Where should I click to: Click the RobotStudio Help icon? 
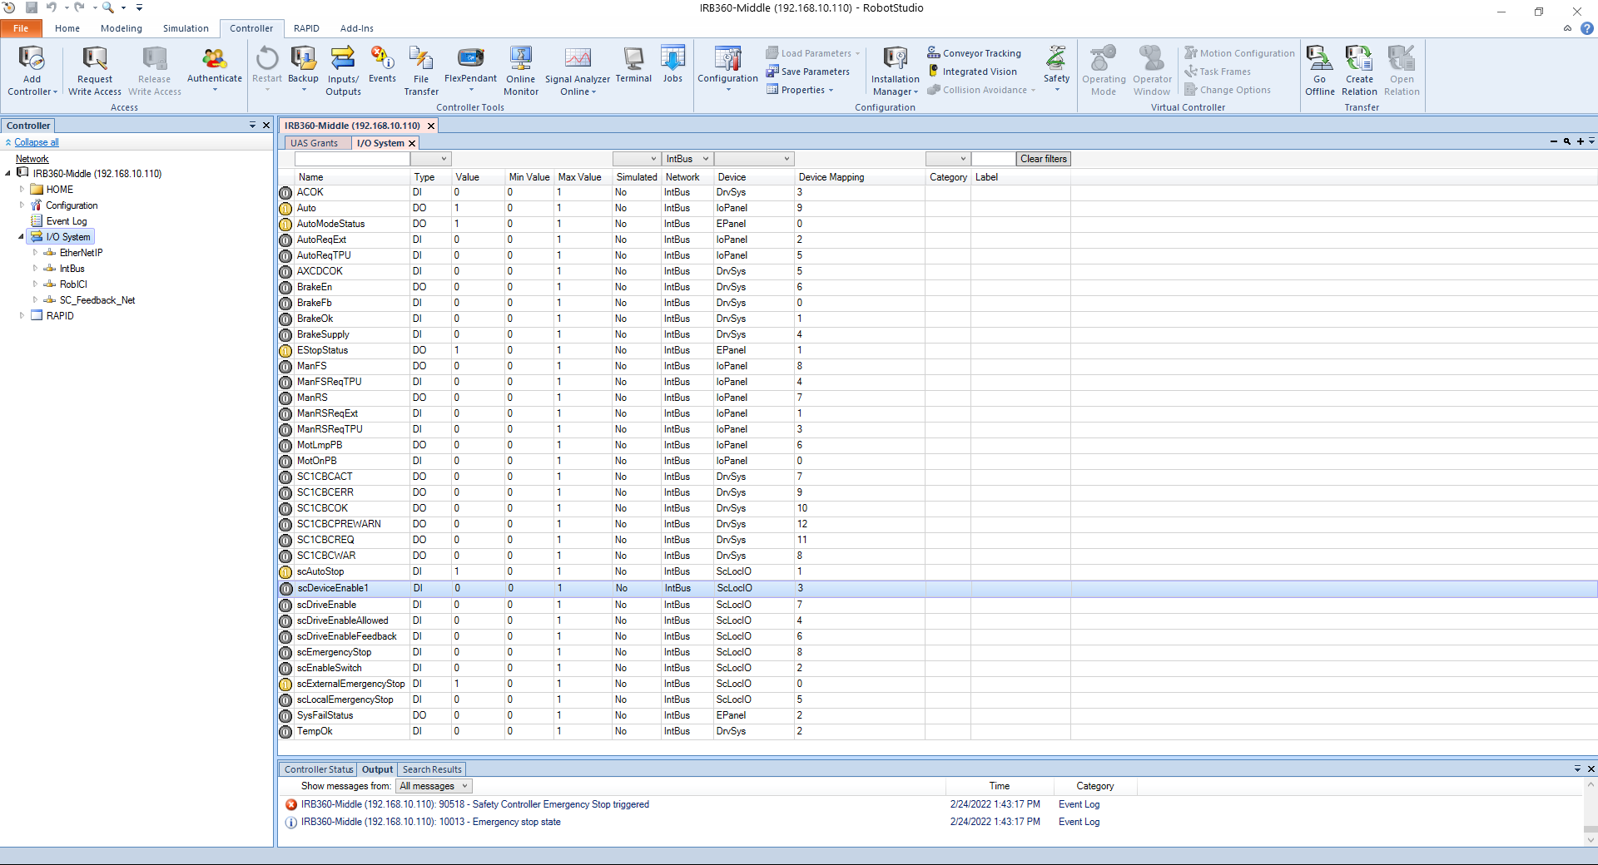point(1587,28)
